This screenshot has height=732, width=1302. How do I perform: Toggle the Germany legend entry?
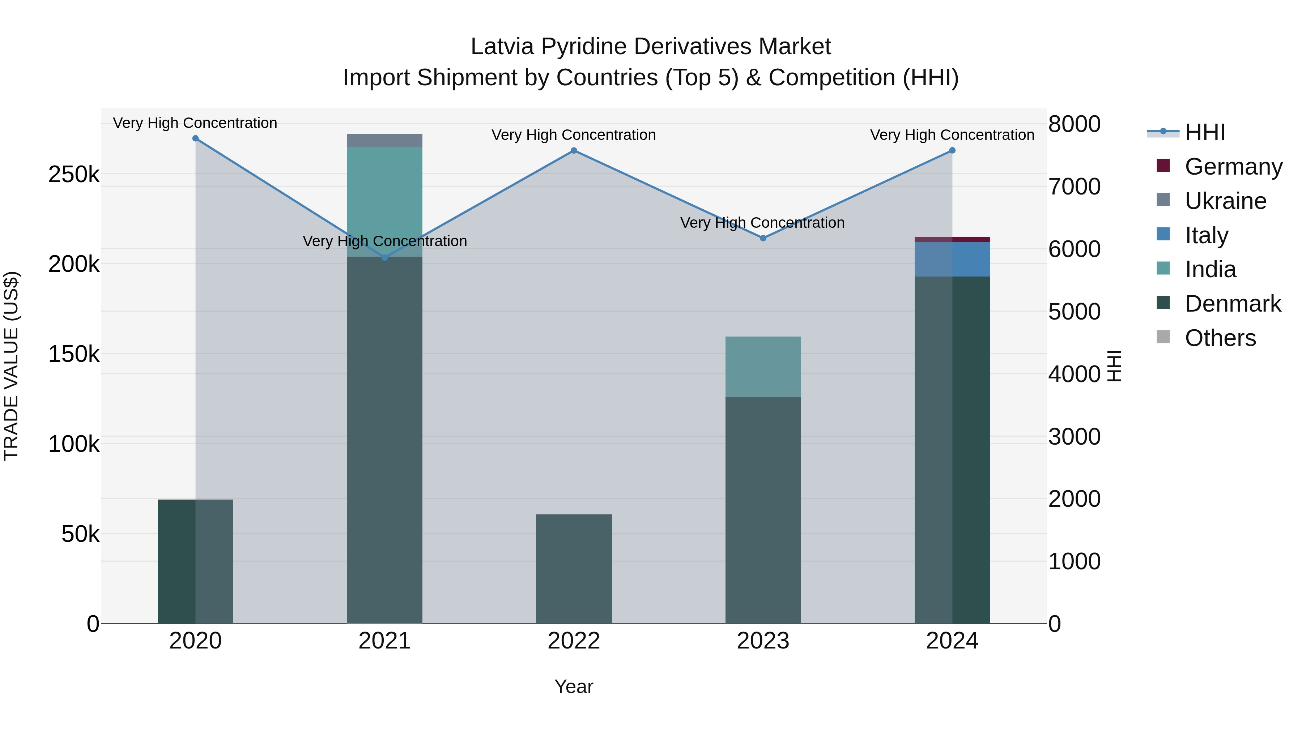1219,167
